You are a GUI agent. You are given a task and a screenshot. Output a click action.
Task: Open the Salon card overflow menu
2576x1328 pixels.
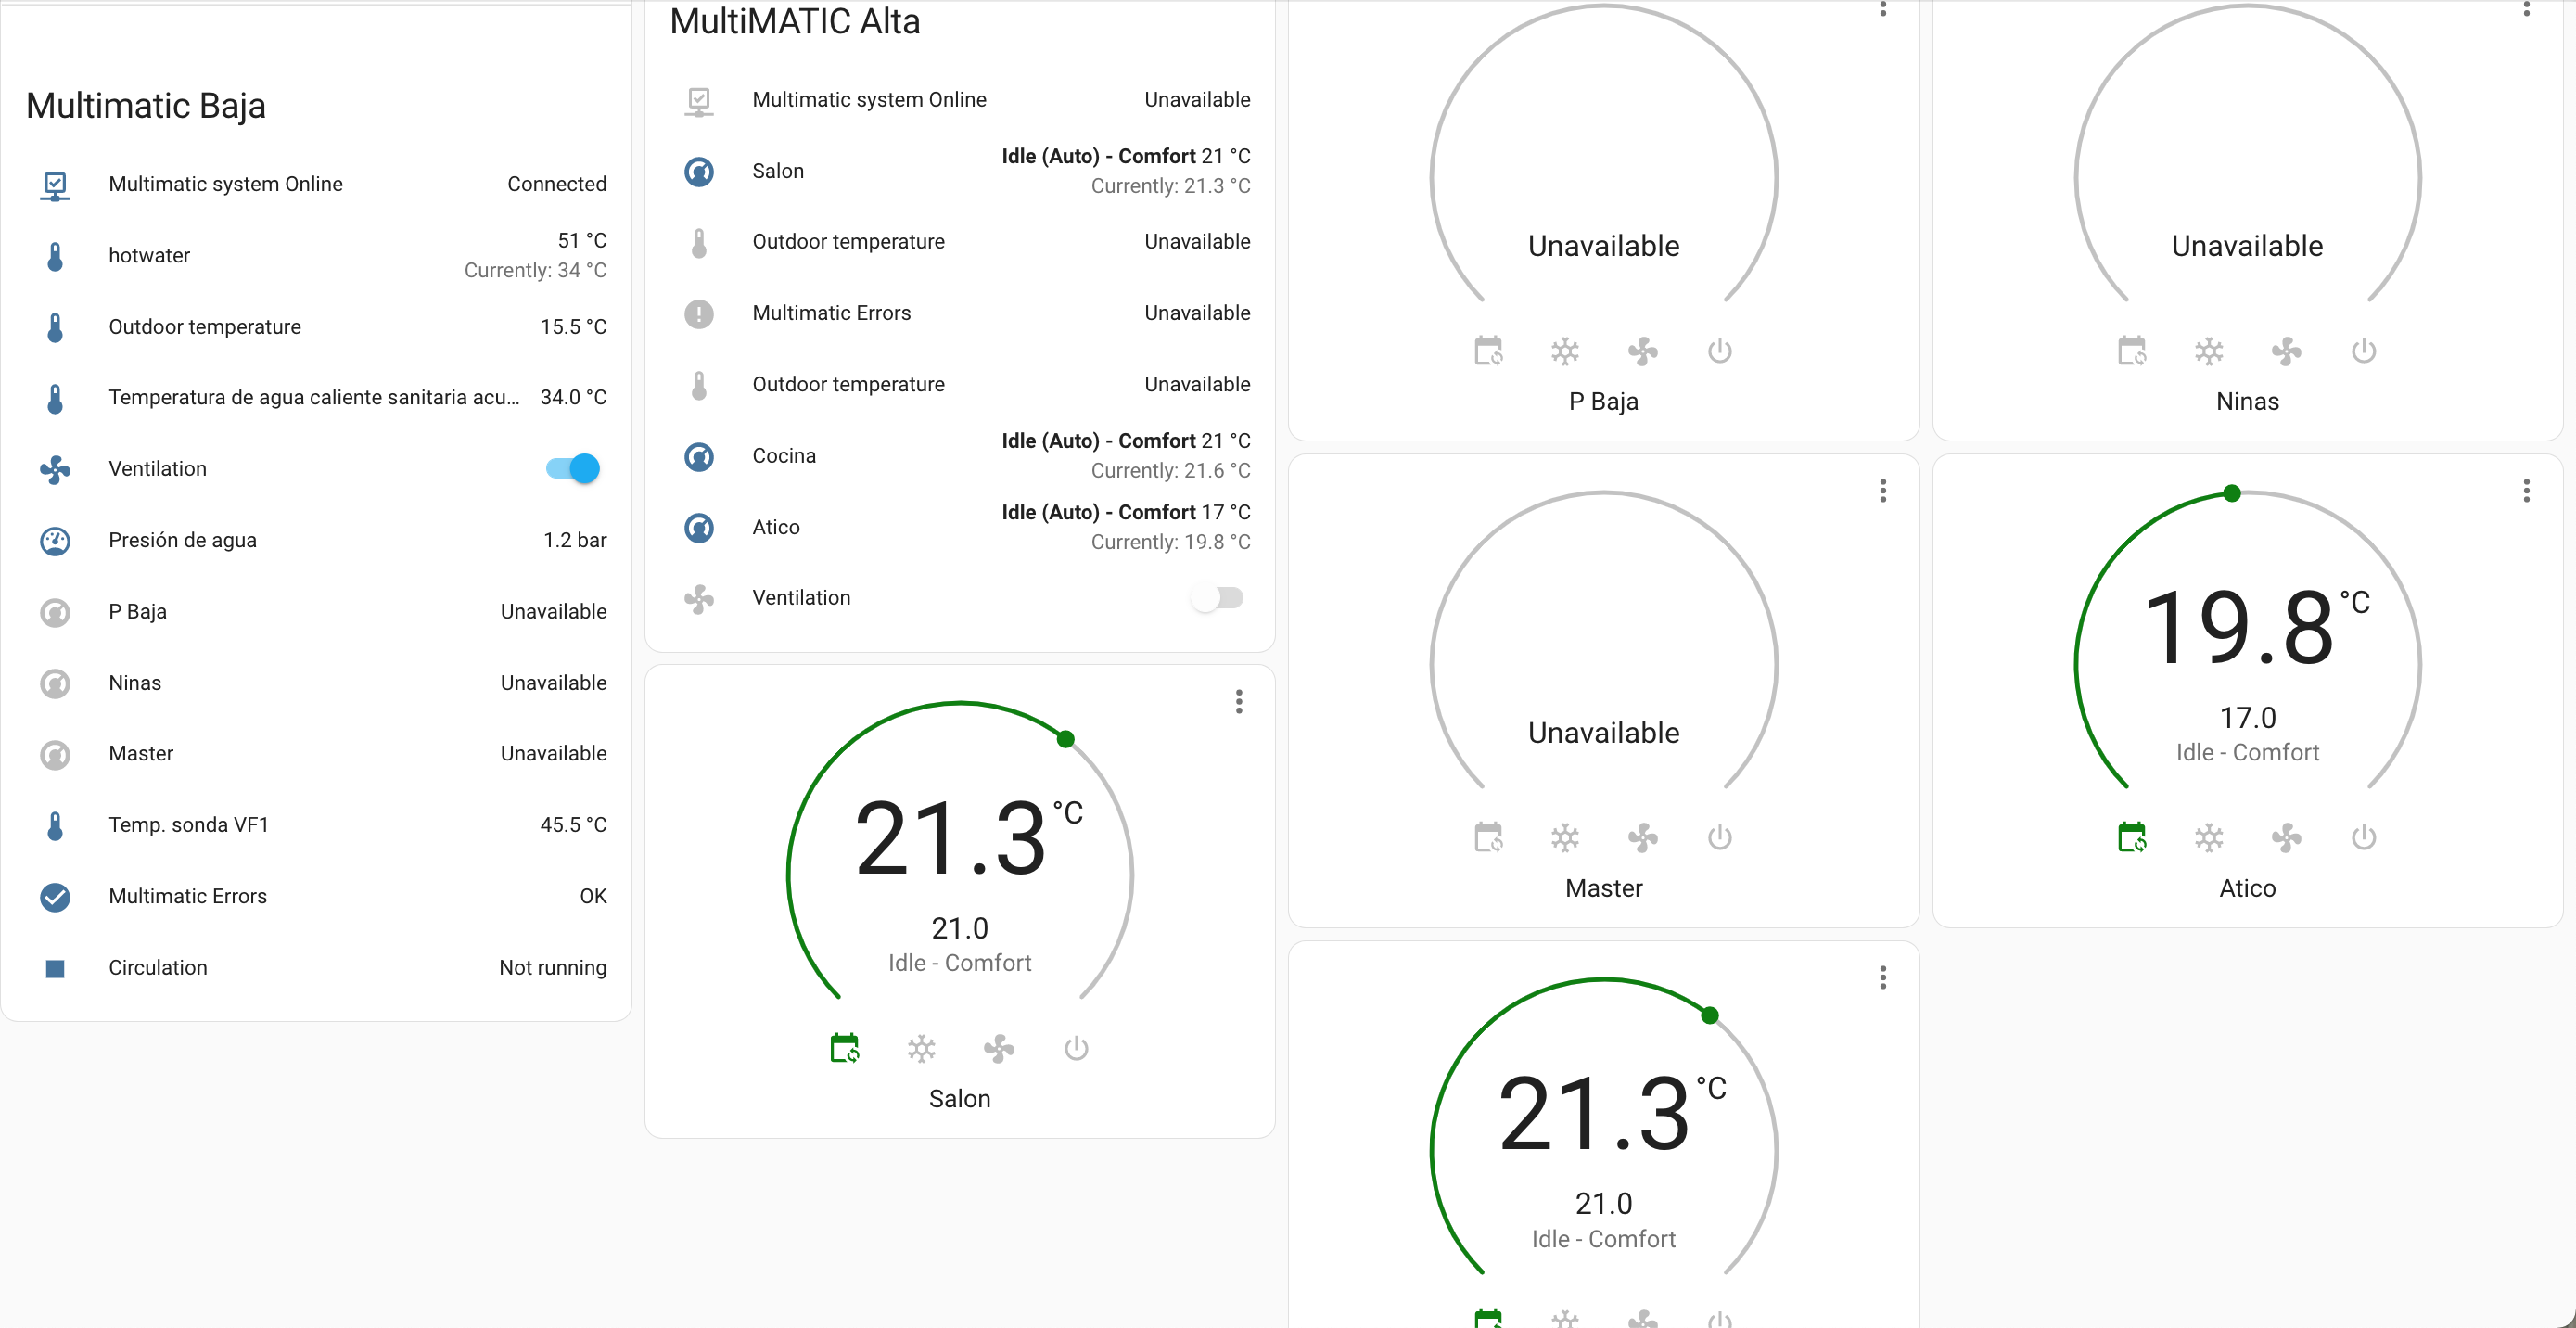coord(1238,702)
